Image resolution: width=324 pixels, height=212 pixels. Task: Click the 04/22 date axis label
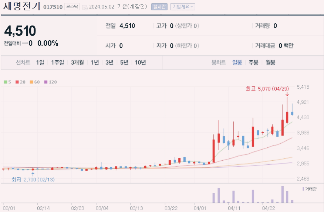269,208
